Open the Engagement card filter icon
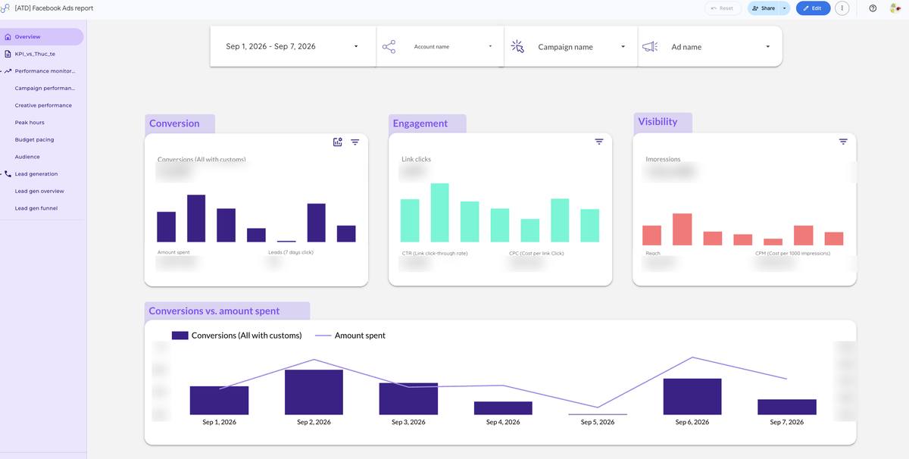This screenshot has height=459, width=909. [599, 142]
